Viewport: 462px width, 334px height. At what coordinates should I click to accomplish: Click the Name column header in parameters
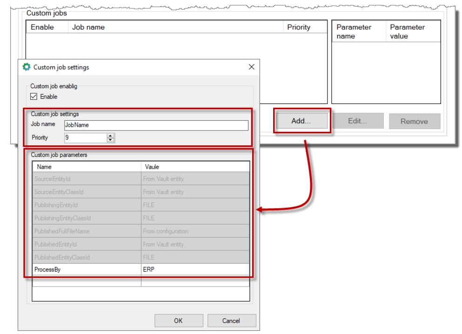tap(87, 167)
